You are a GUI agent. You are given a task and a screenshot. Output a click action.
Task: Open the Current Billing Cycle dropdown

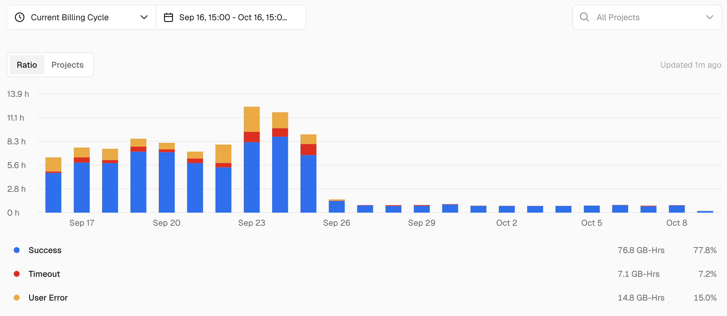tap(82, 17)
